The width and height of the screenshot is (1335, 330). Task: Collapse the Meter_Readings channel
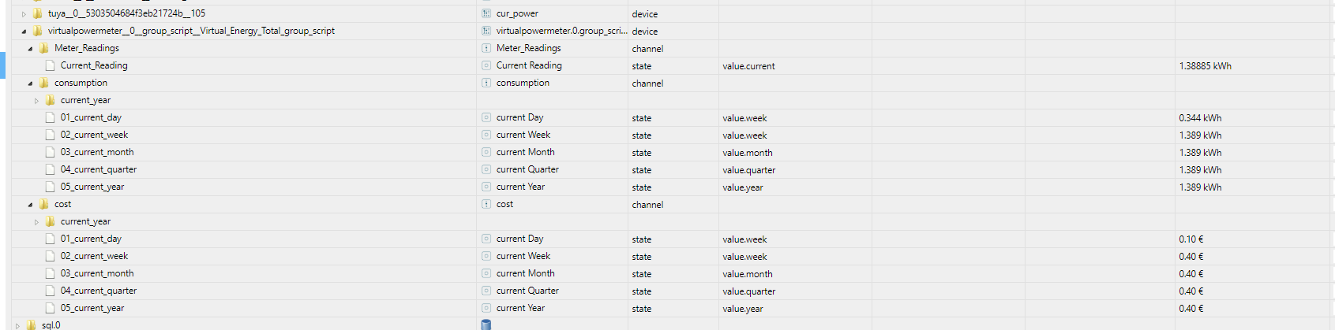(x=30, y=49)
